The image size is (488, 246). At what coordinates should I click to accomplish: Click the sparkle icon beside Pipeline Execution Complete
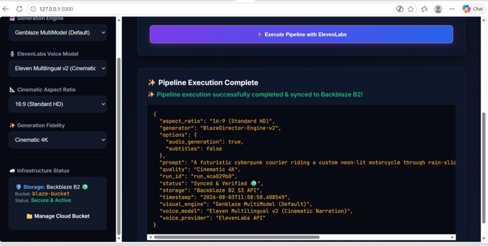click(151, 82)
